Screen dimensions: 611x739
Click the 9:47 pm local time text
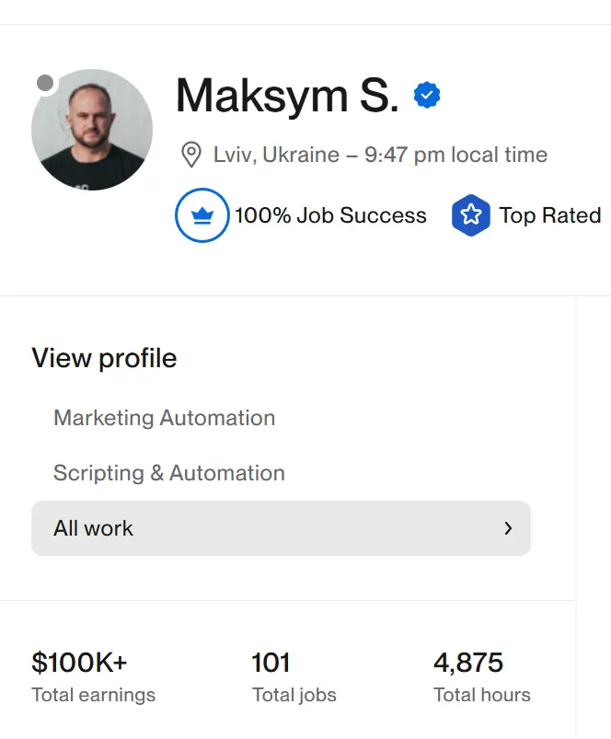coord(455,155)
